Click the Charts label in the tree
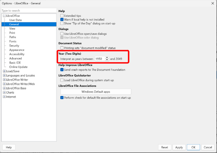This screenshot has width=217, height=153. tap(10, 93)
